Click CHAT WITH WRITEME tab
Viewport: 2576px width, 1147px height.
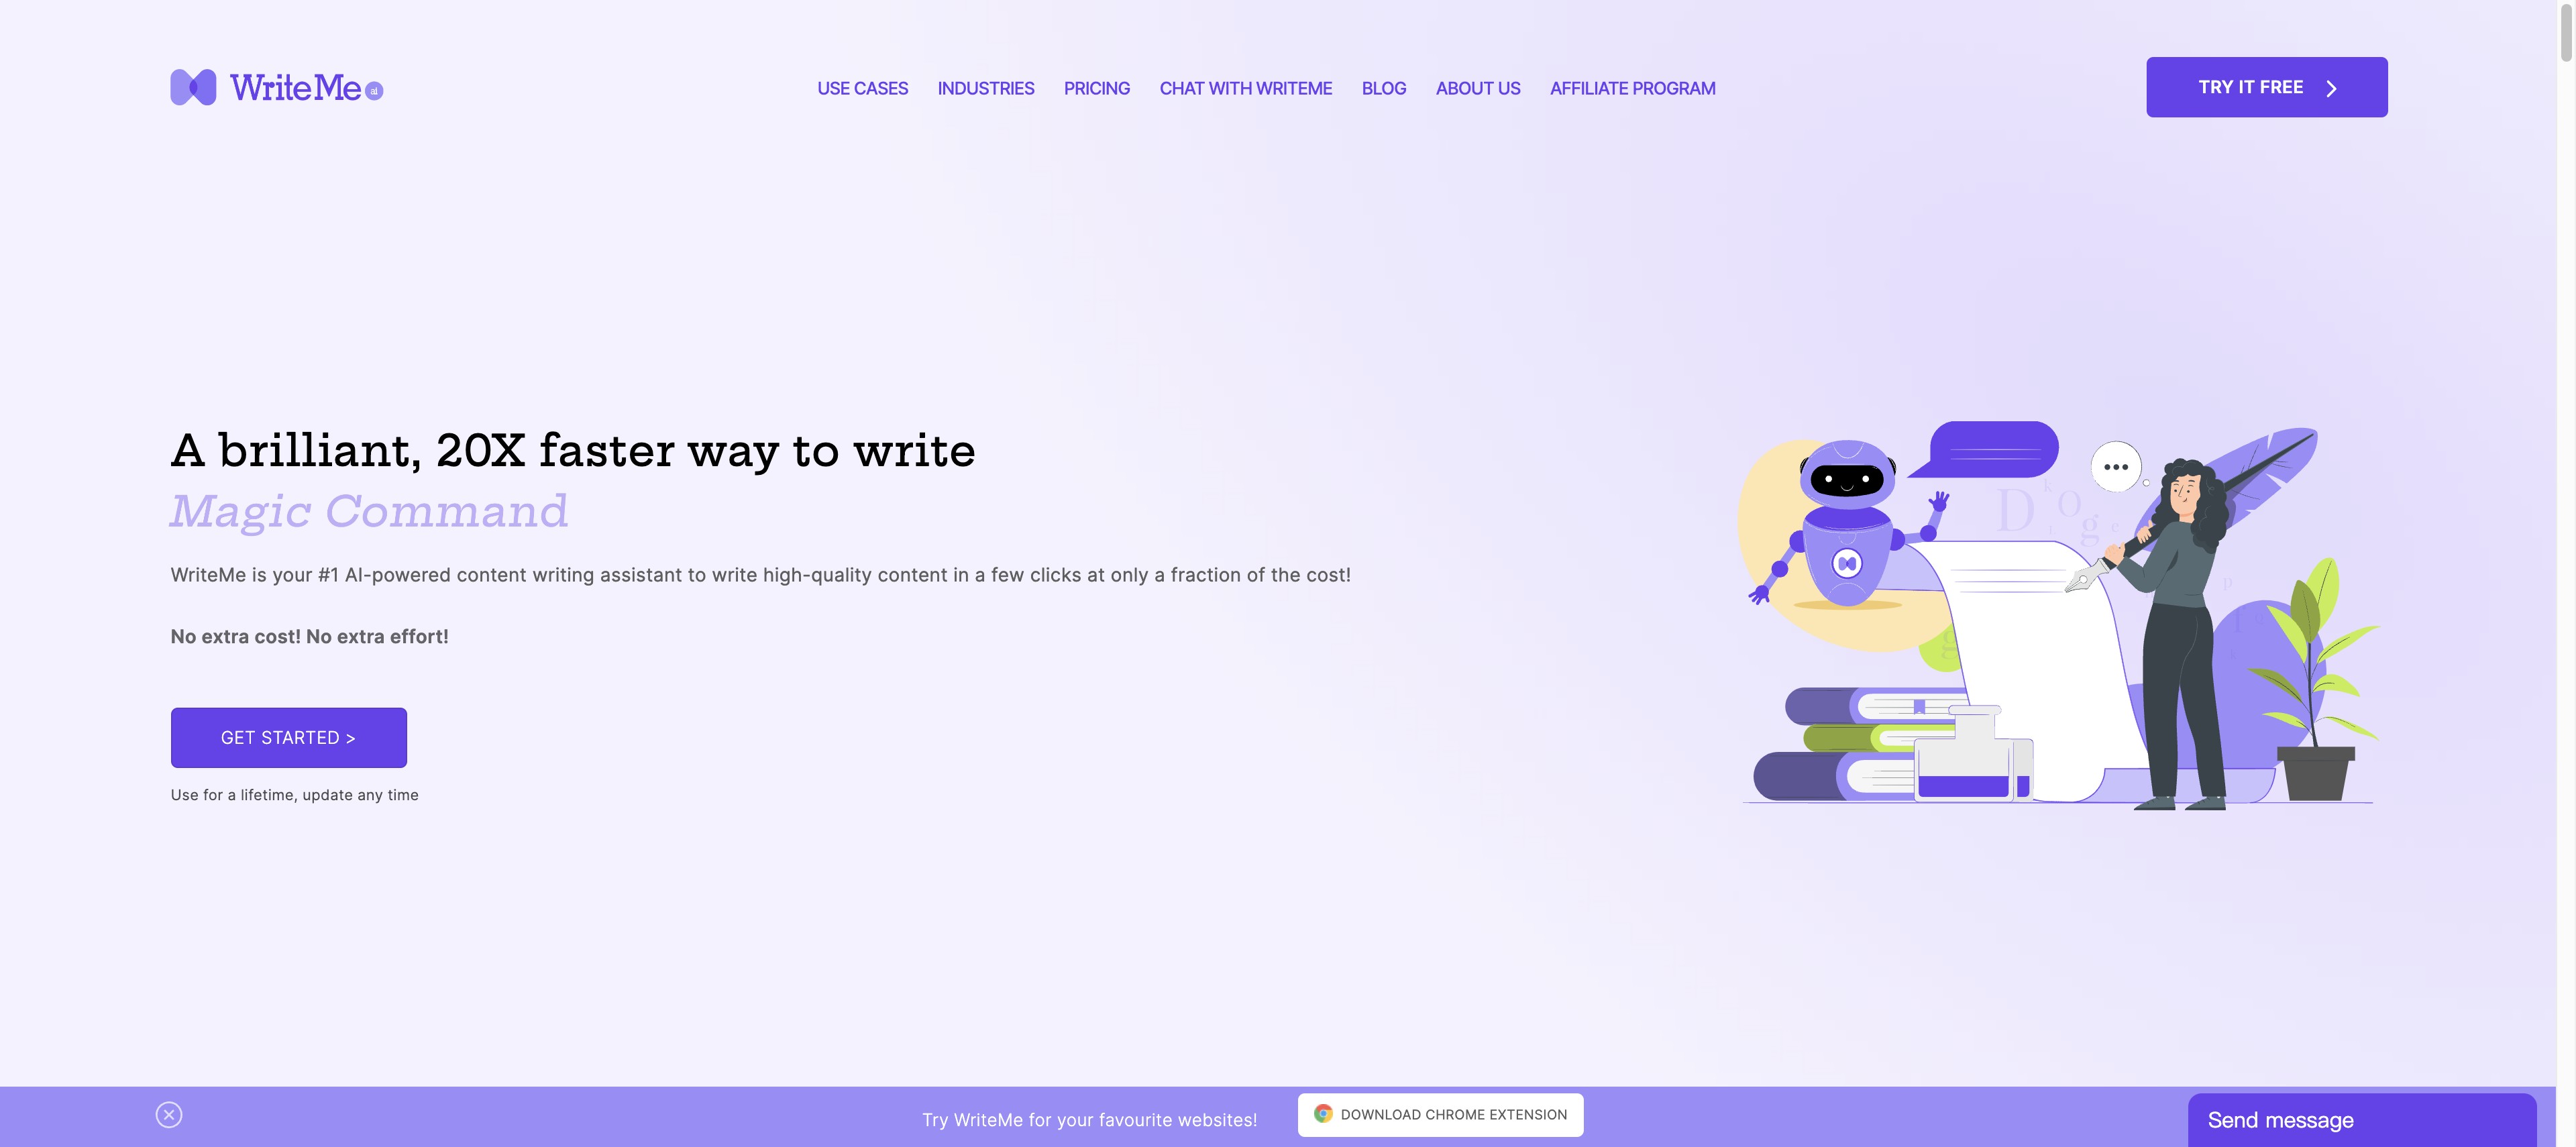coord(1245,85)
